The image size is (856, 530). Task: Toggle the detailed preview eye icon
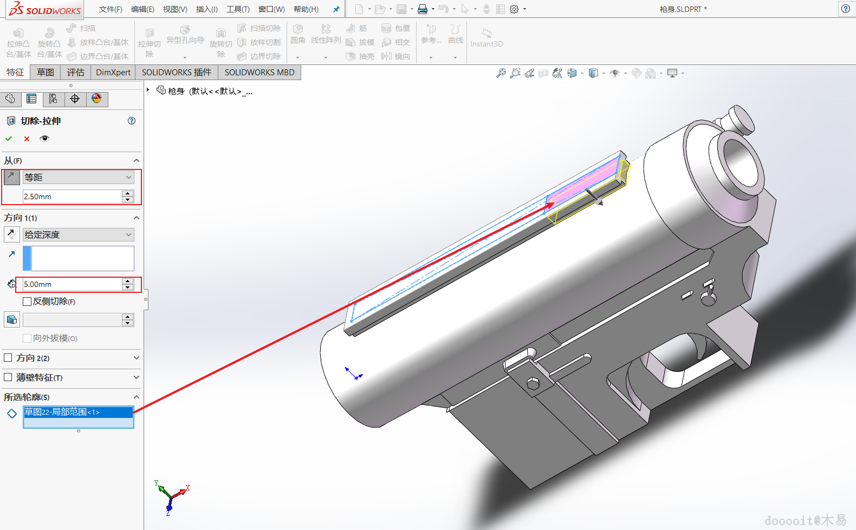[44, 139]
